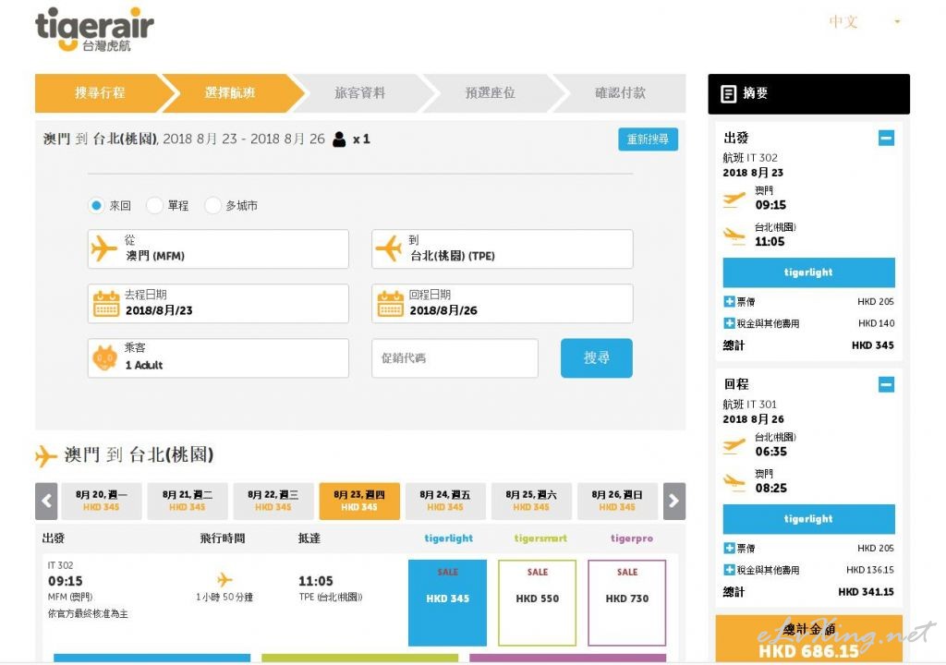Select the 8月 26, 週日 date tab
The image size is (946, 665).
[617, 501]
